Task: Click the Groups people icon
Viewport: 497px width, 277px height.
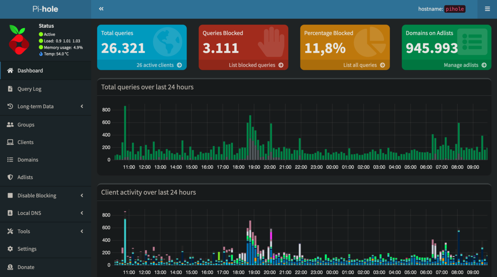Action: pos(10,124)
